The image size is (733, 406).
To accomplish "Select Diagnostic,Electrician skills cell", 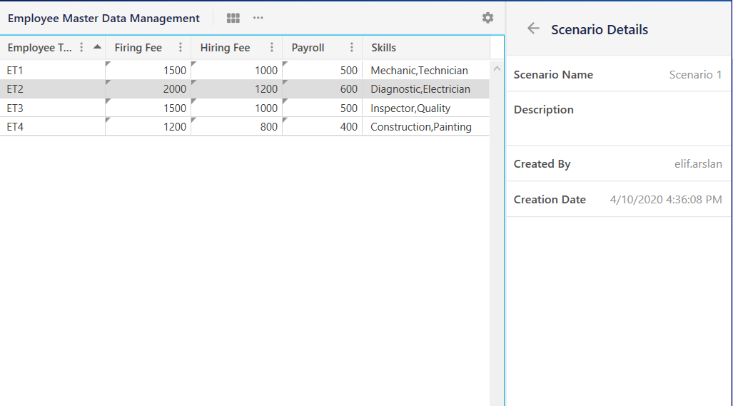I will click(x=426, y=88).
